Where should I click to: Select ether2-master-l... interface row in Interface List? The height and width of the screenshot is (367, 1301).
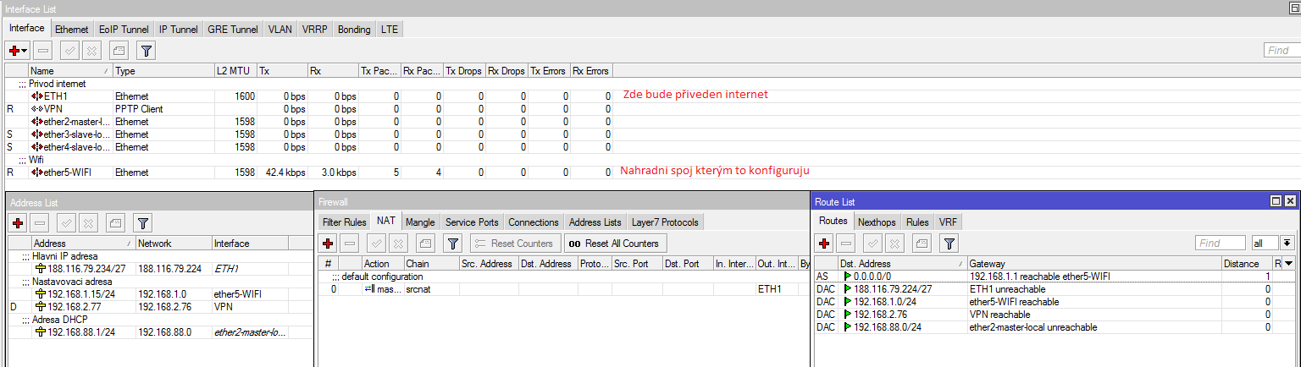[308, 122]
